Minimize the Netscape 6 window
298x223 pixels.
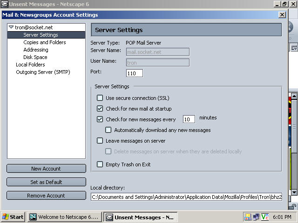(277, 4)
